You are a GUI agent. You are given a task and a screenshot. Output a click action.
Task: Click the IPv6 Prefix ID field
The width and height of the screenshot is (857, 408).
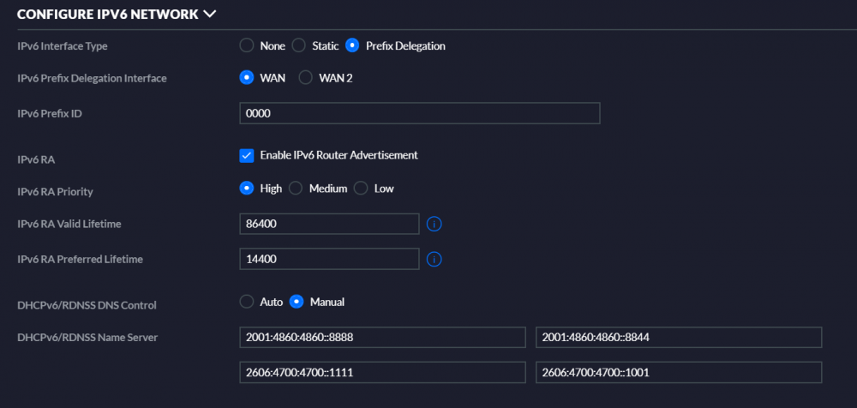[x=420, y=113]
